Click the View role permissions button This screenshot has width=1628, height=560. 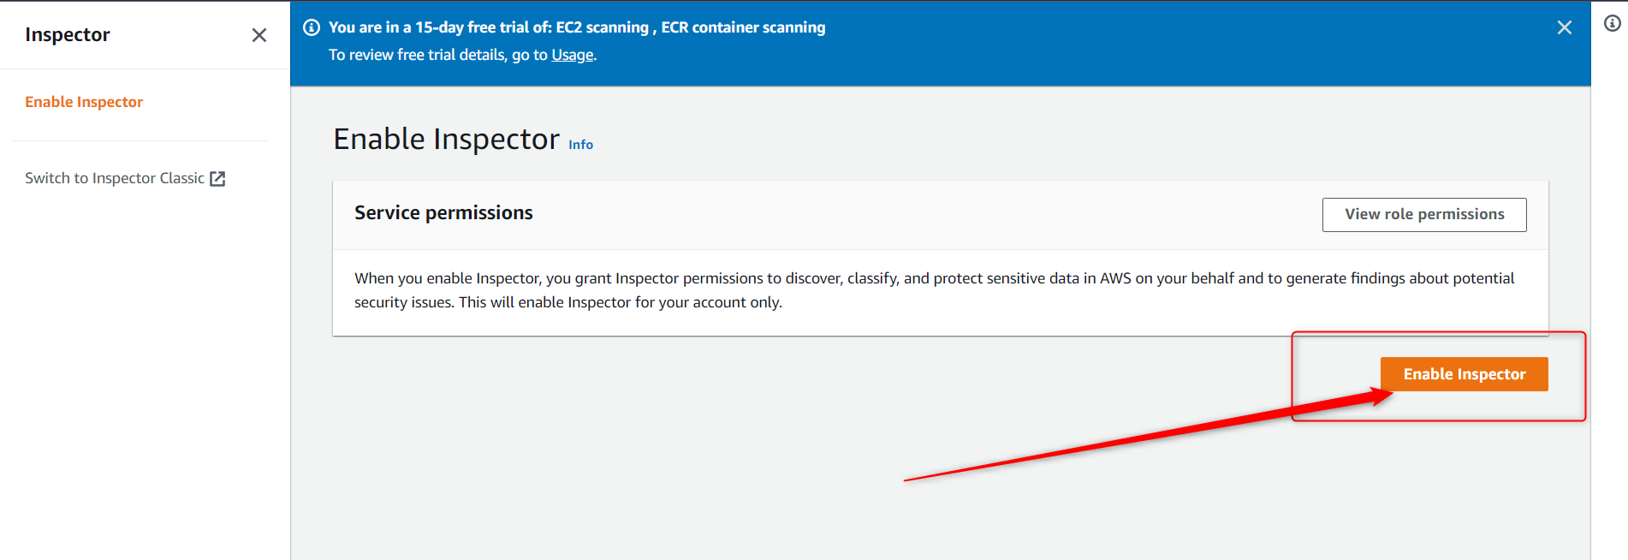click(x=1424, y=214)
